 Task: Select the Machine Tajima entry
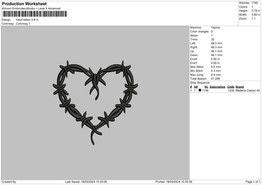tap(215, 27)
